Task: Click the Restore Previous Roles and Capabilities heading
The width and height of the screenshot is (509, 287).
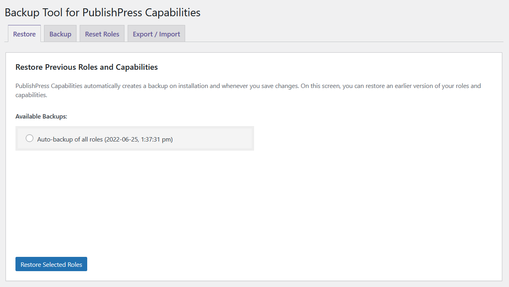Action: 86,67
